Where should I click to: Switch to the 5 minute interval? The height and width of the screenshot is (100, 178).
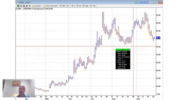pyautogui.click(x=73, y=6)
